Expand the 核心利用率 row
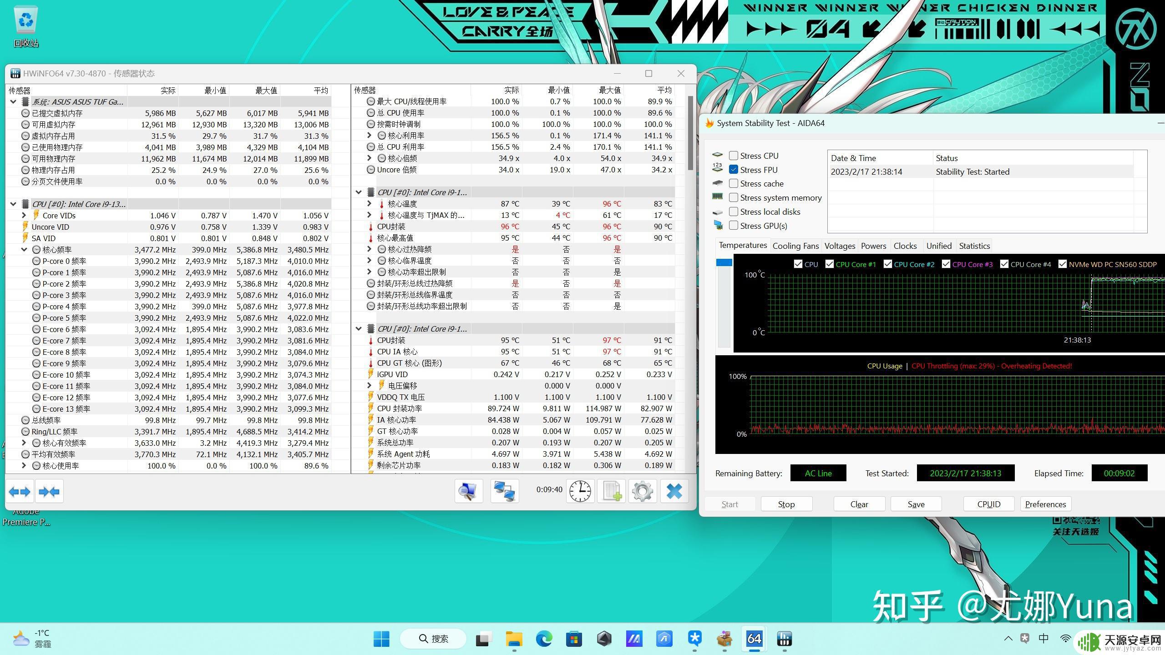 (370, 135)
